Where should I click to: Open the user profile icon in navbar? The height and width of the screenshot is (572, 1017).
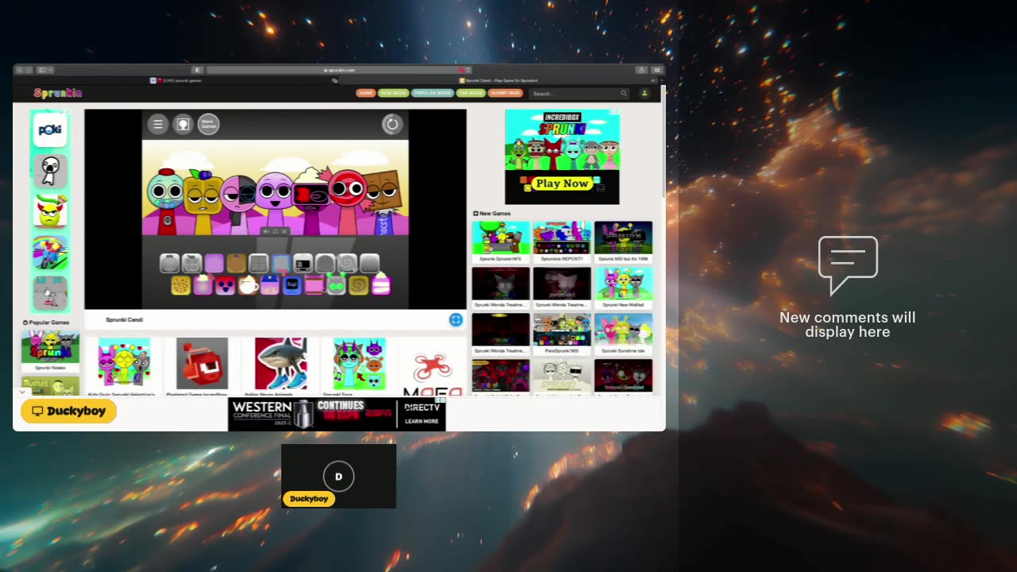point(644,93)
